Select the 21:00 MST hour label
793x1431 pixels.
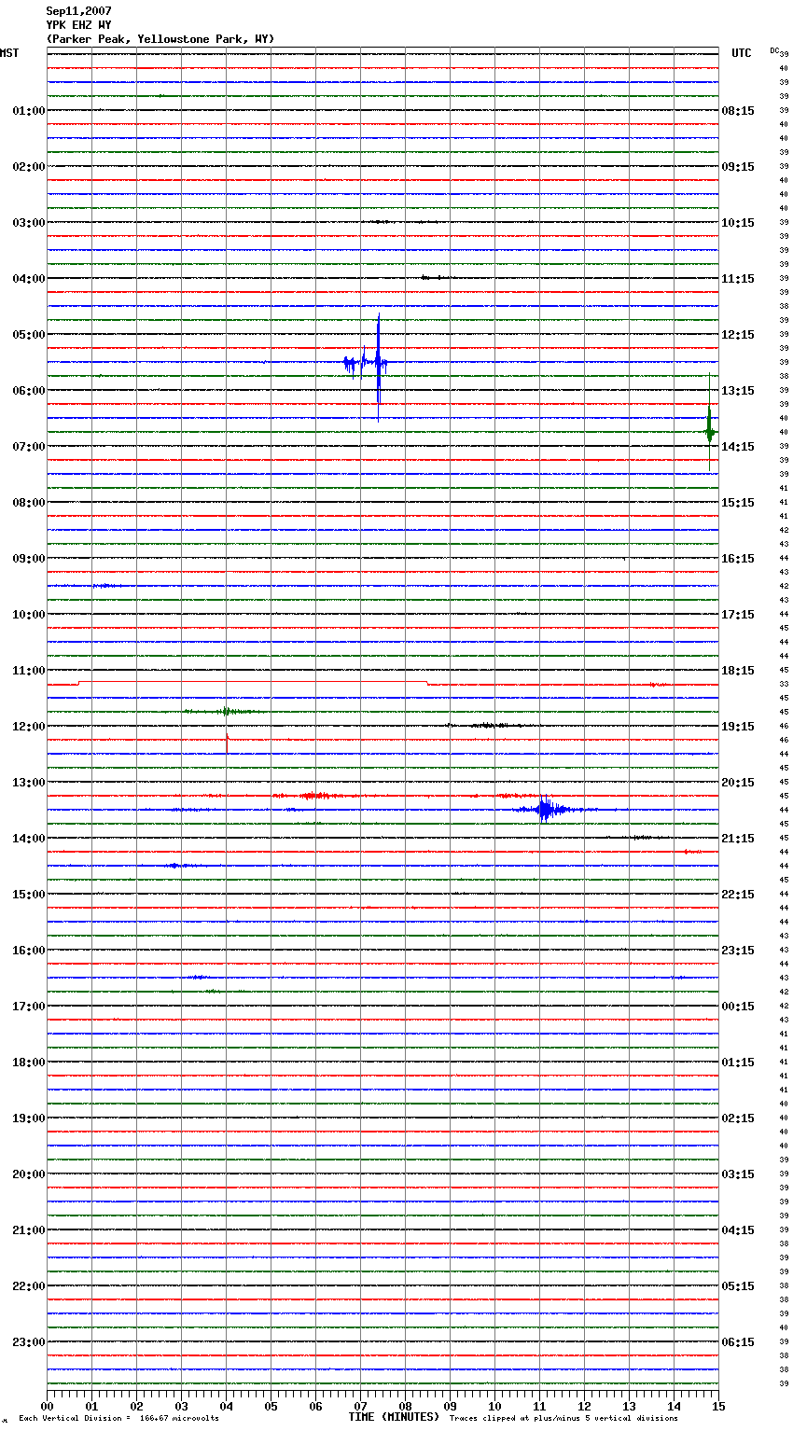pyautogui.click(x=29, y=1230)
